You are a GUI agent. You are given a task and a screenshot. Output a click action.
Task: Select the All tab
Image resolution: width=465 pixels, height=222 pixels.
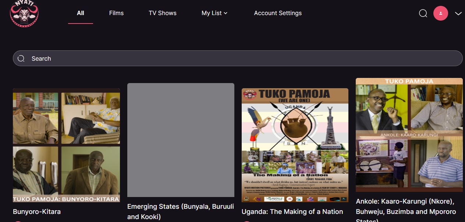80,13
